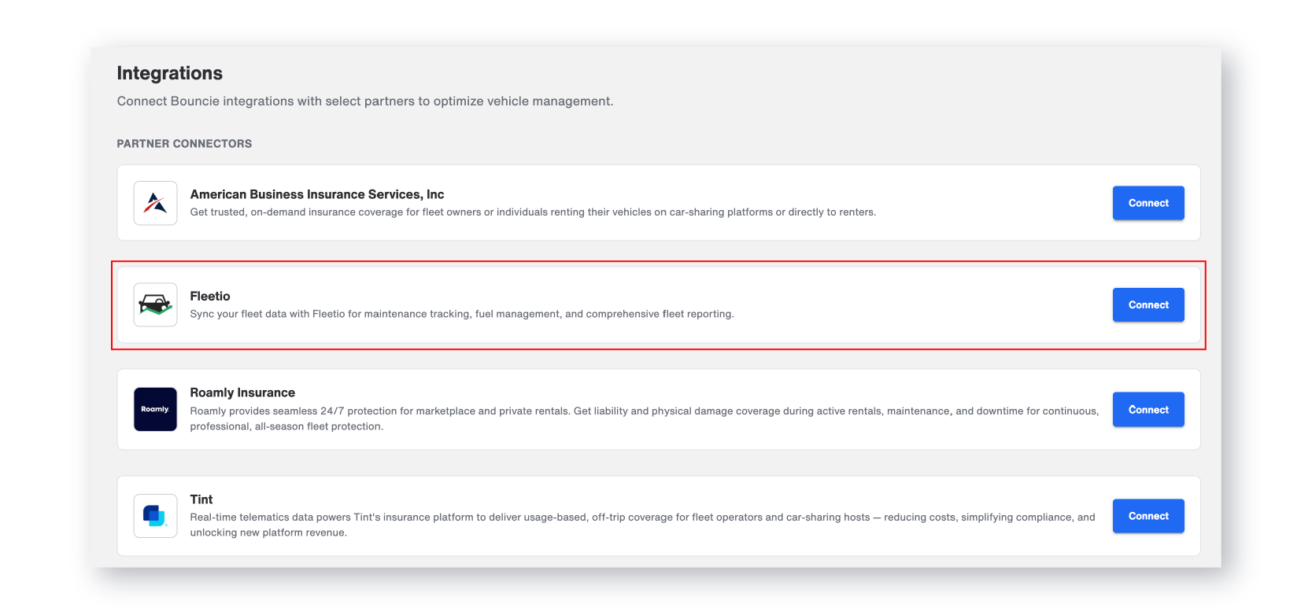Click the 'Roamly provides seamless 24/7 protection' description

[x=645, y=418]
